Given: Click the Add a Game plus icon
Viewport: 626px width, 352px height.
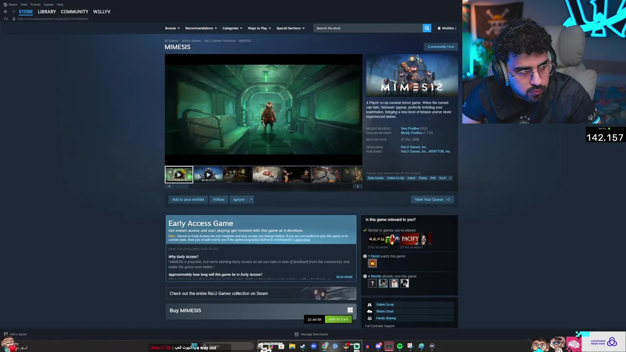Looking at the screenshot, I should (6, 334).
